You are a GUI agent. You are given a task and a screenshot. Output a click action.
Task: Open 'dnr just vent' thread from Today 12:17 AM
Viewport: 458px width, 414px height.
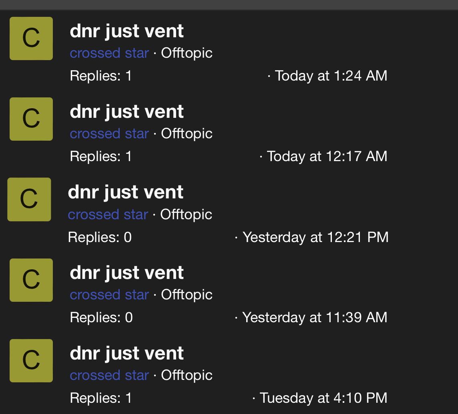point(127,112)
